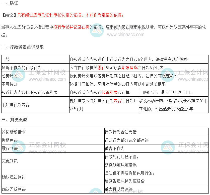The width and height of the screenshot is (210, 195).
Task: Select the red conclusion sentence after 【结论】
Action: pyautogui.click(x=70, y=15)
